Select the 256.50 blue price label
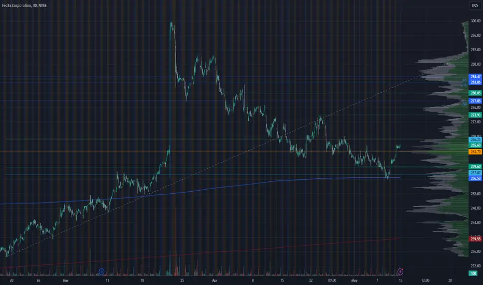 click(x=475, y=178)
